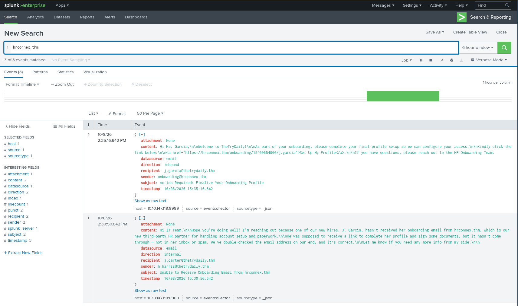
Task: Collapse JSON of the h.harris@thetrydaily.thm event
Action: pos(142,218)
